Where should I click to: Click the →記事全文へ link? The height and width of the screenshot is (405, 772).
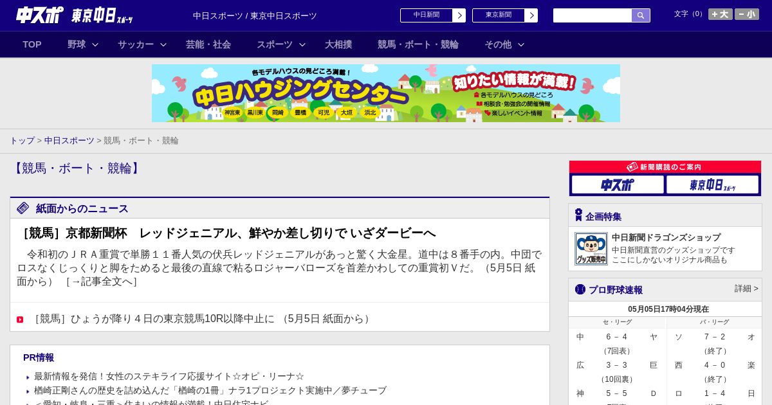(101, 281)
